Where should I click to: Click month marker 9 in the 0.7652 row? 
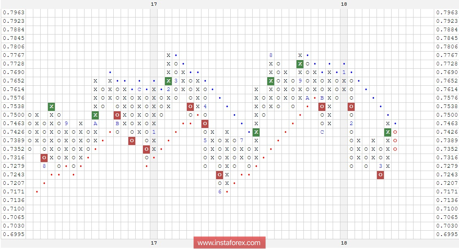point(300,81)
